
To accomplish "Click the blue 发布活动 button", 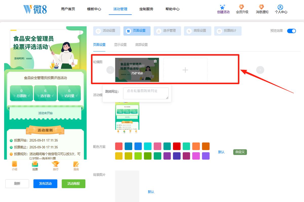I will [x=45, y=184].
